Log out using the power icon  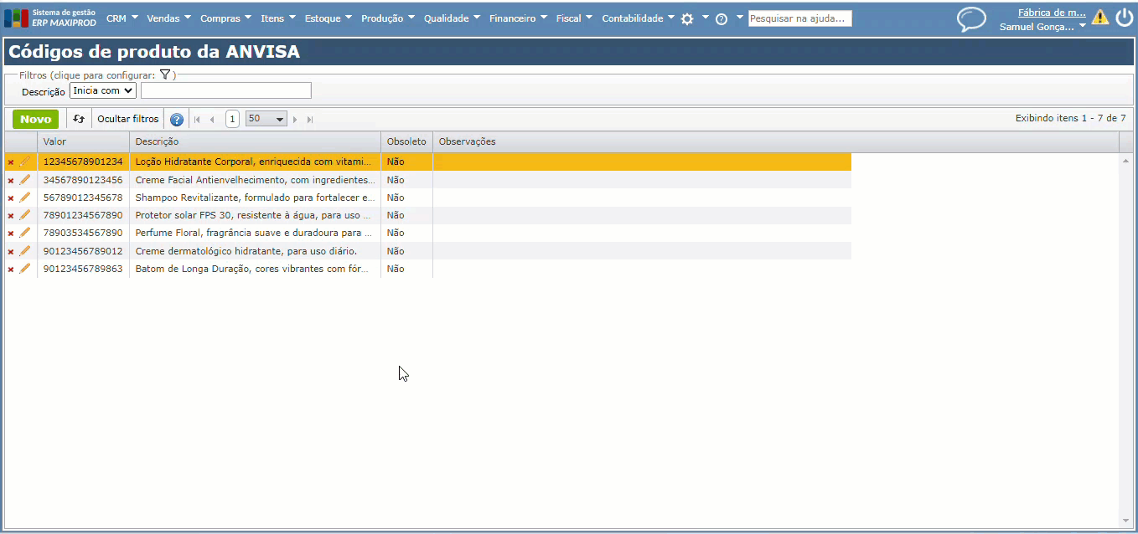tap(1124, 18)
